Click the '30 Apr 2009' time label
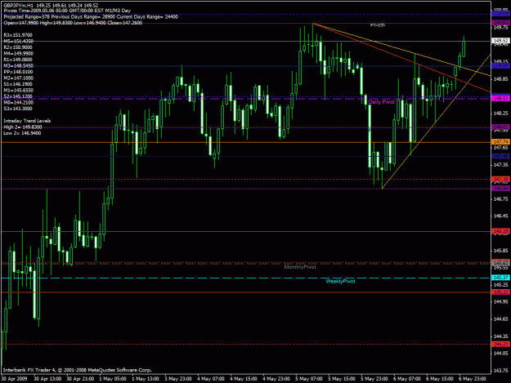The image size is (511, 383). 14,379
